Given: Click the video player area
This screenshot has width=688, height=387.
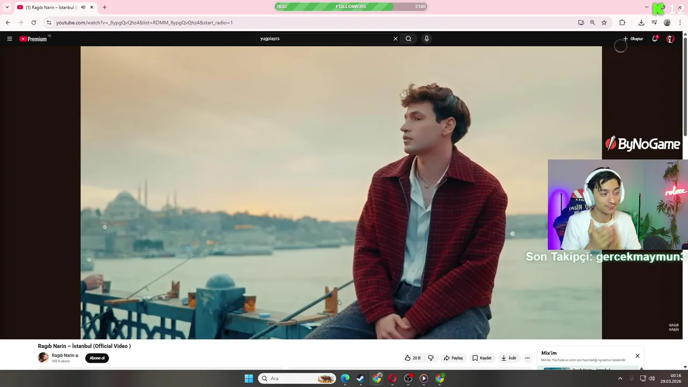Looking at the screenshot, I should (341, 192).
